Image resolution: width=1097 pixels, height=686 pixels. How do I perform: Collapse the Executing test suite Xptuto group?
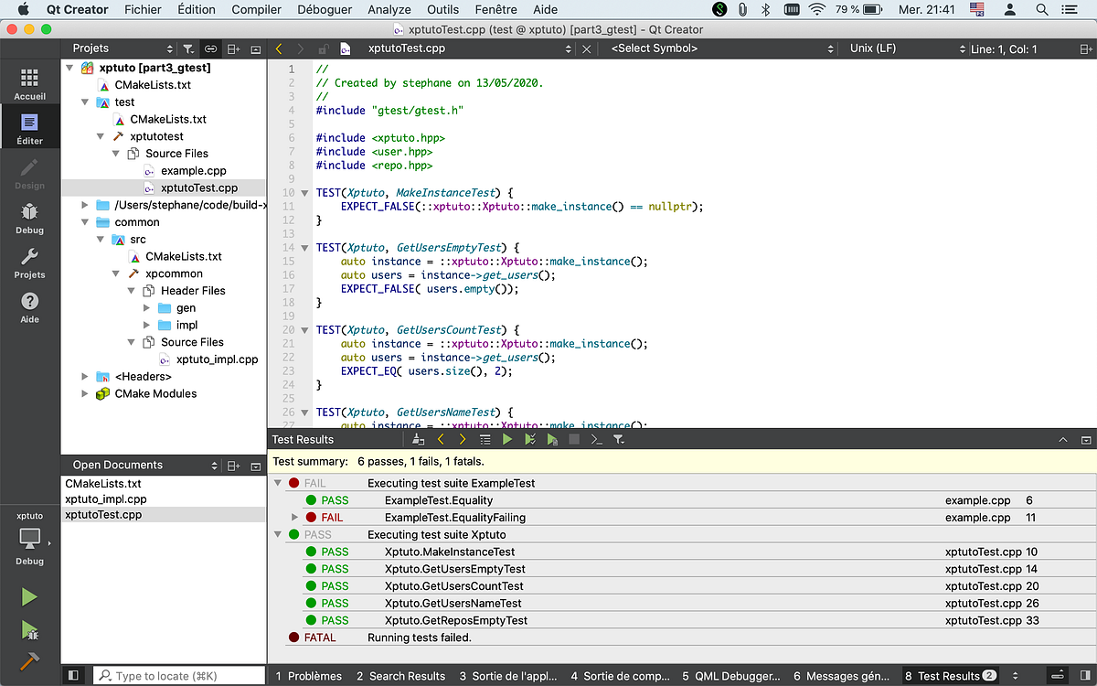277,534
